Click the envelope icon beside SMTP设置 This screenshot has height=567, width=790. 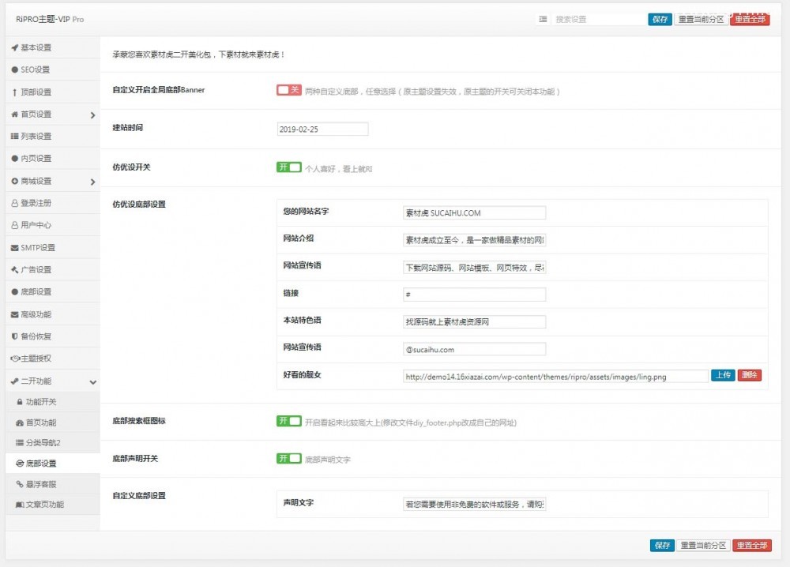[x=14, y=248]
